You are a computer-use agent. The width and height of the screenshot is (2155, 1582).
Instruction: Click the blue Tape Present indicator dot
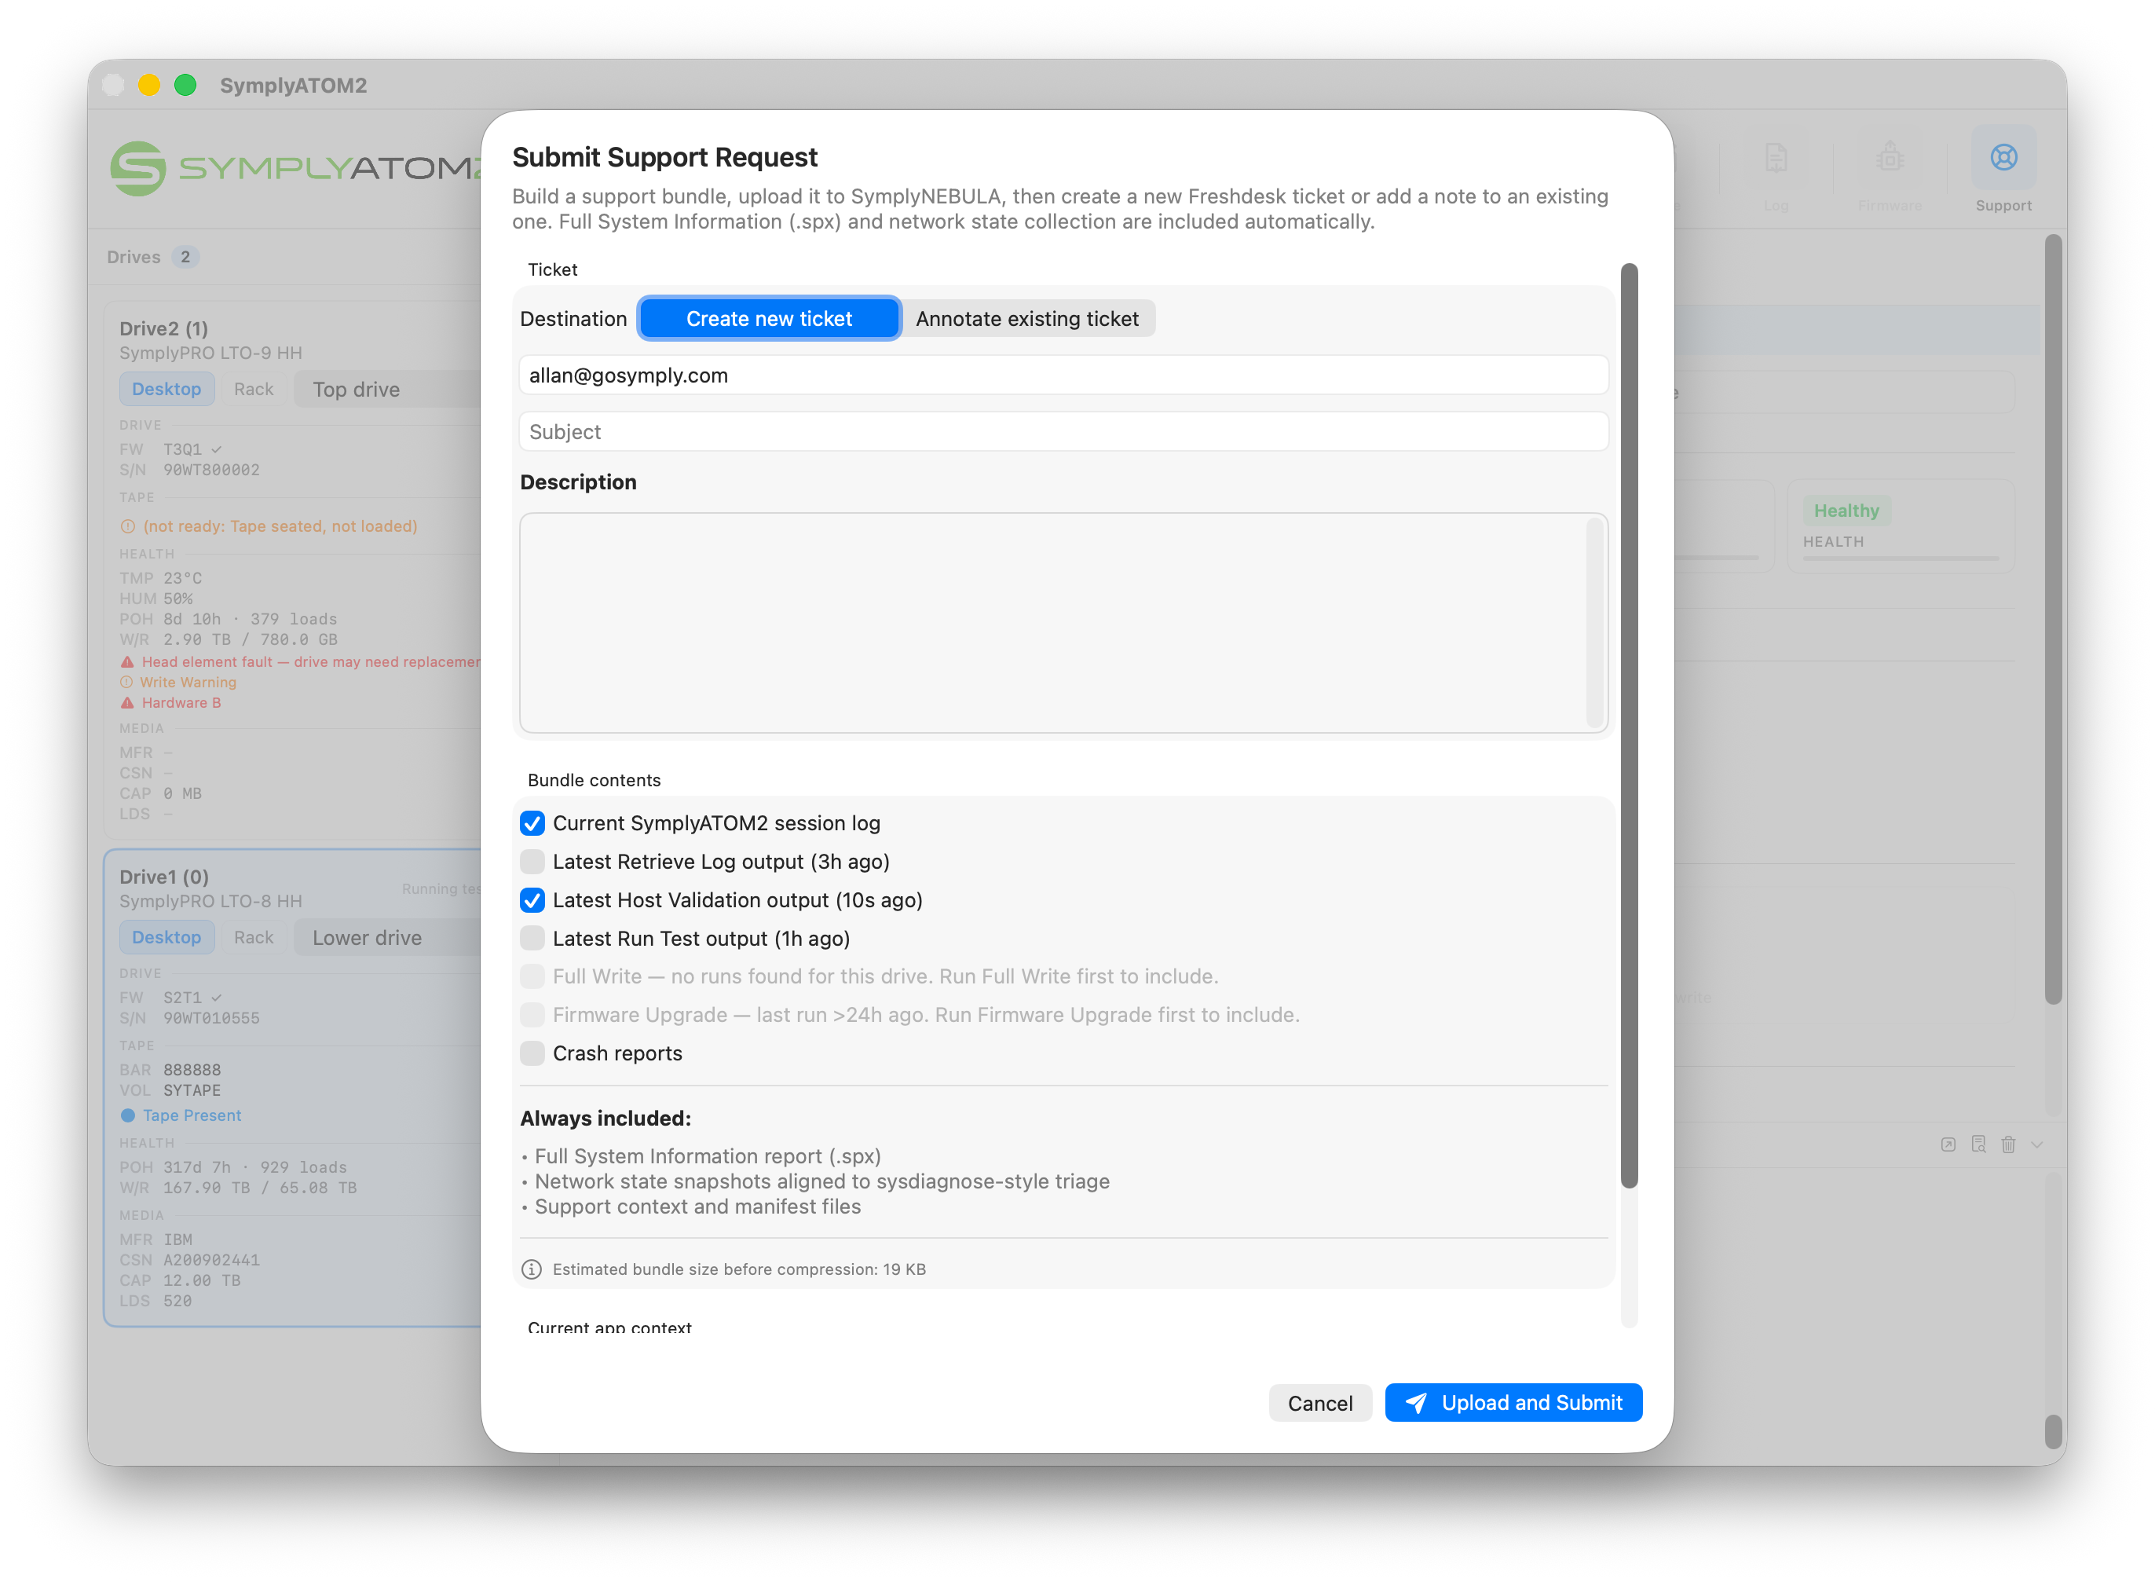128,1115
